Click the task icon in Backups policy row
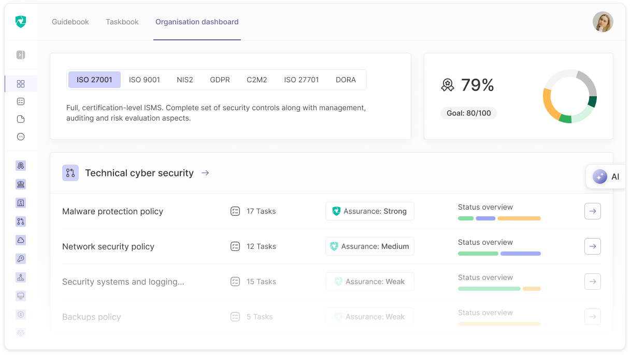 pos(235,317)
